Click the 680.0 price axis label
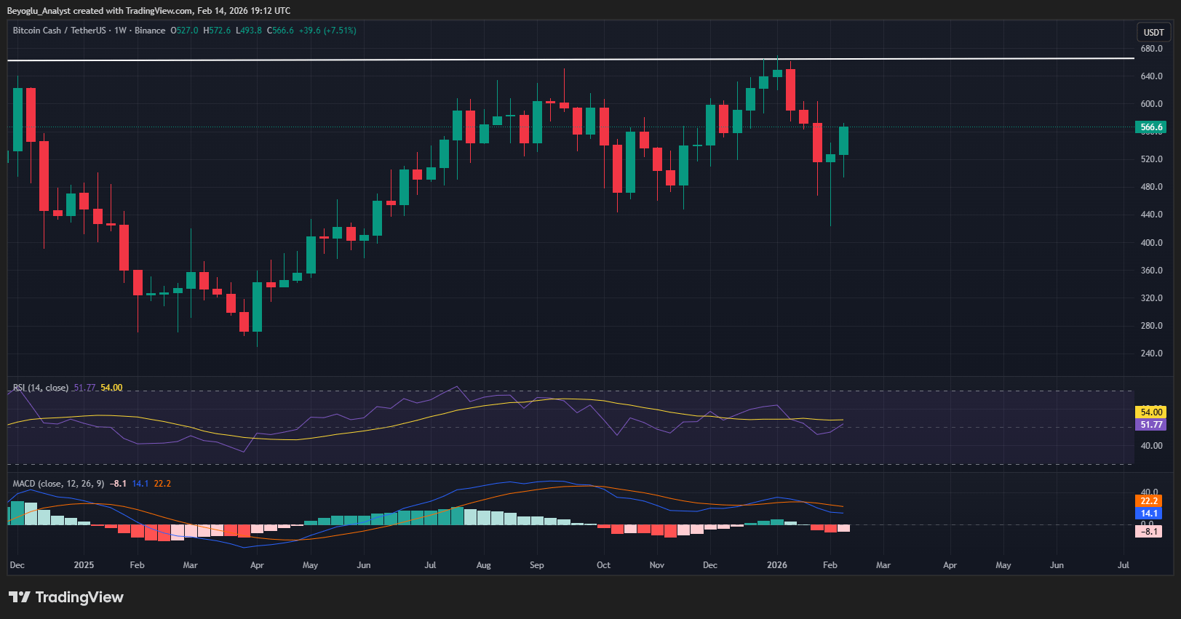Viewport: 1181px width, 619px height. click(x=1152, y=49)
